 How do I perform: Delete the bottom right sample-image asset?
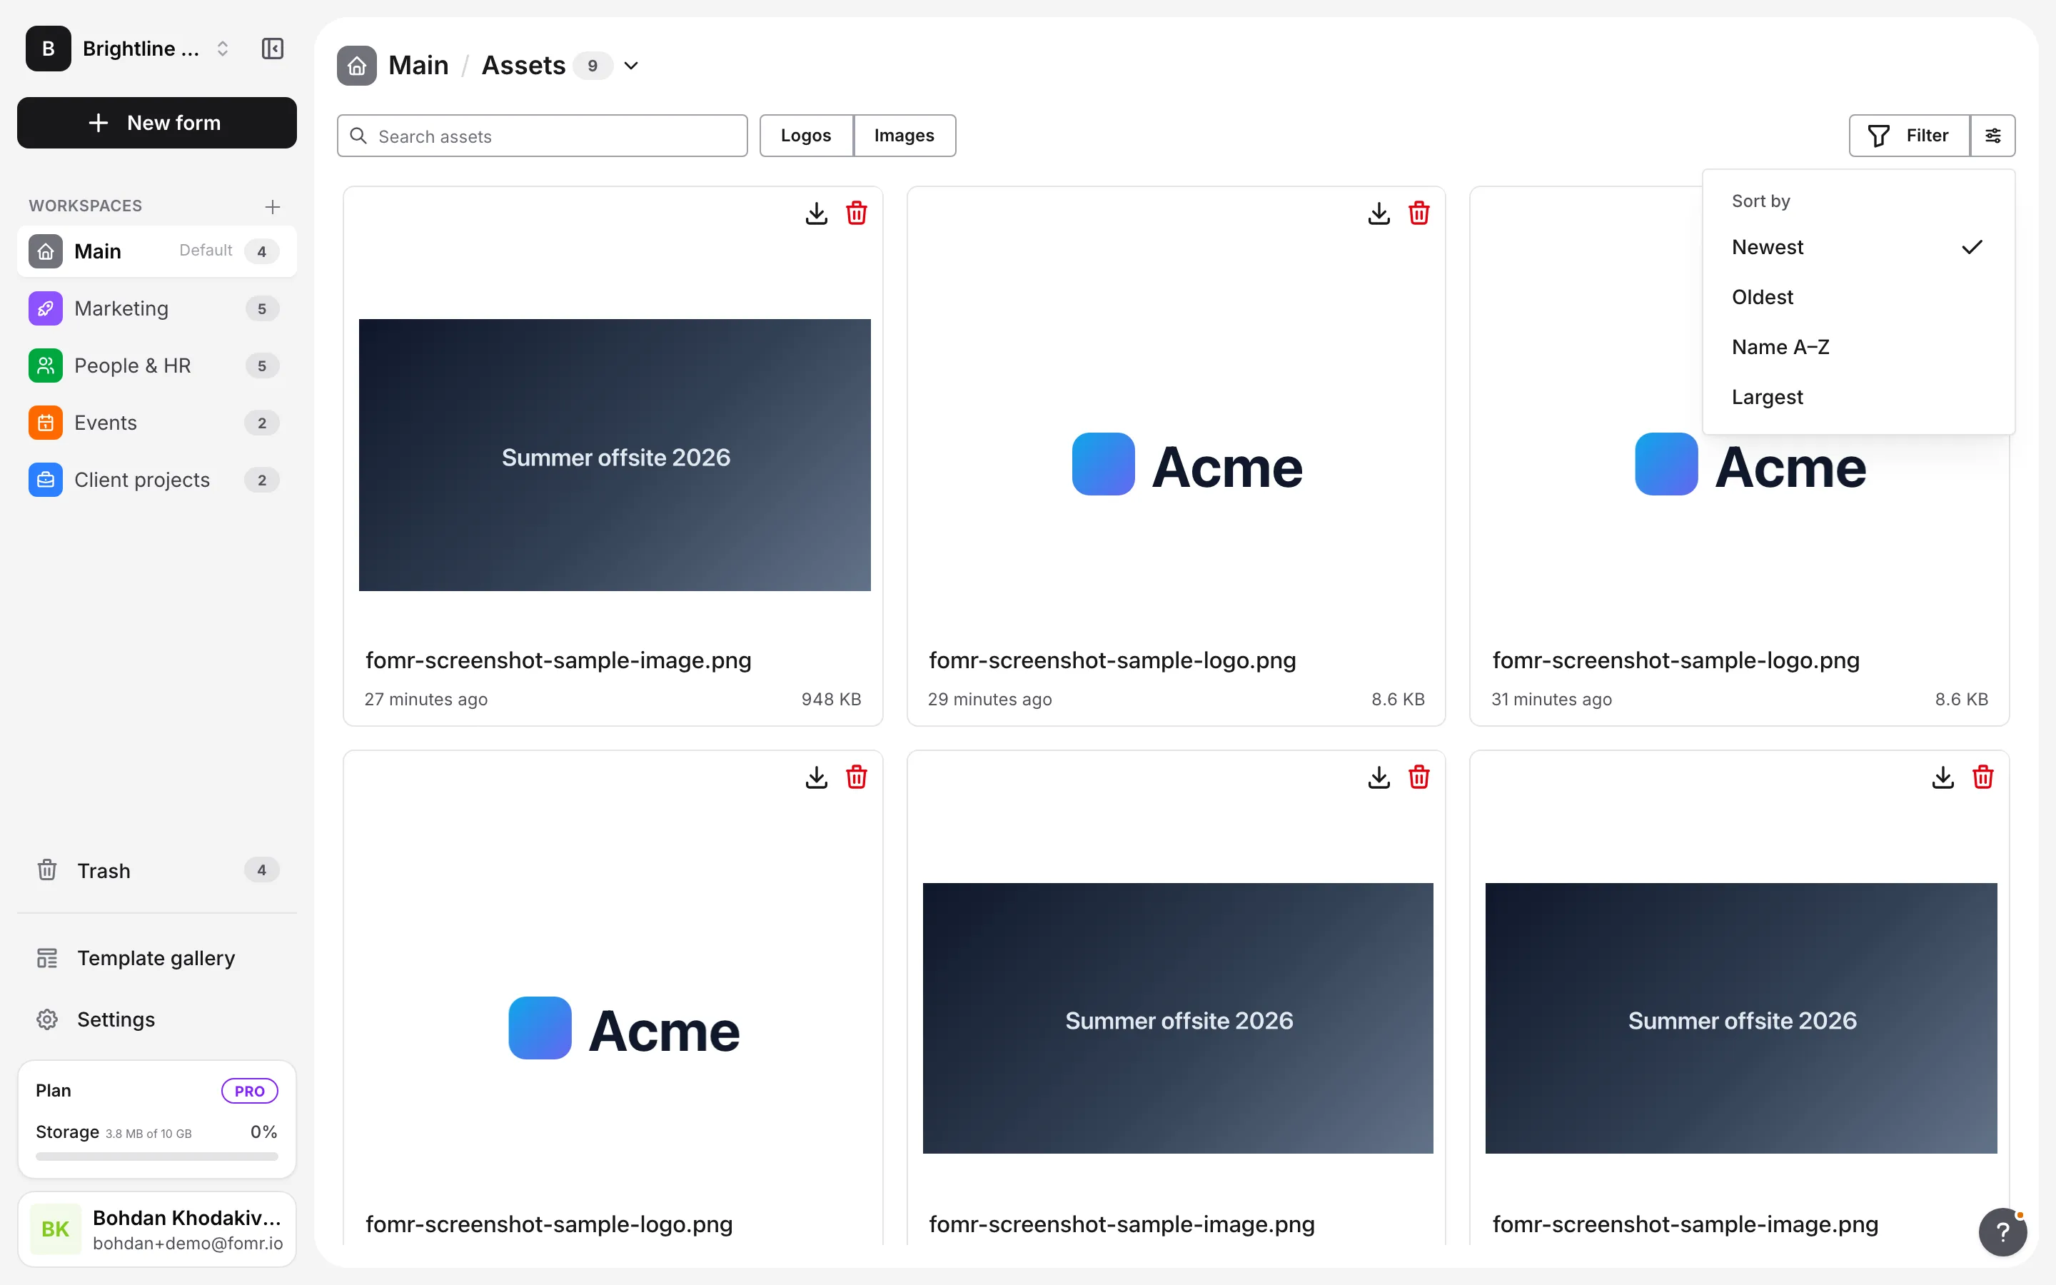tap(1983, 777)
